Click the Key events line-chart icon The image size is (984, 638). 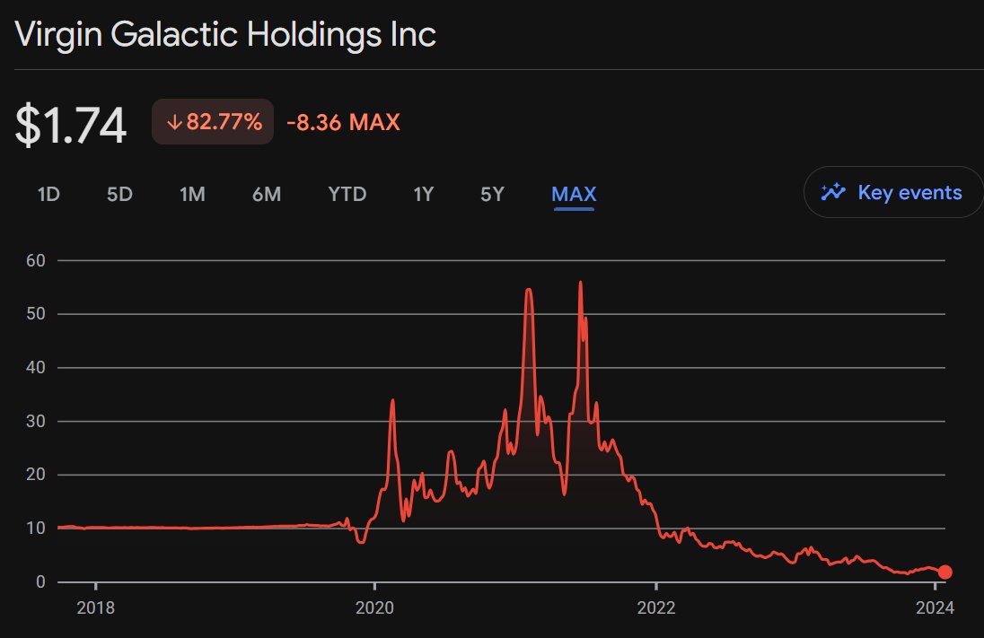tap(832, 191)
